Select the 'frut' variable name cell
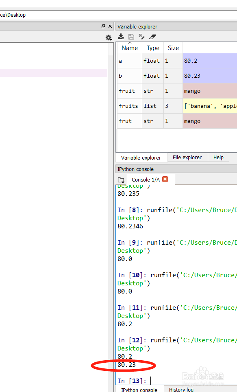Viewport: 237px width, 392px height. pyautogui.click(x=130, y=121)
